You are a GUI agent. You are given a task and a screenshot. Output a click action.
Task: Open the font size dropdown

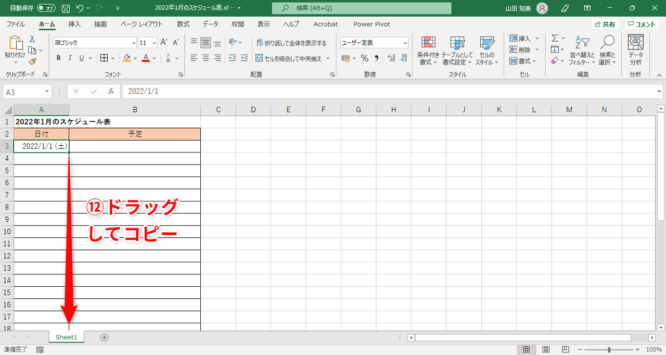click(154, 43)
